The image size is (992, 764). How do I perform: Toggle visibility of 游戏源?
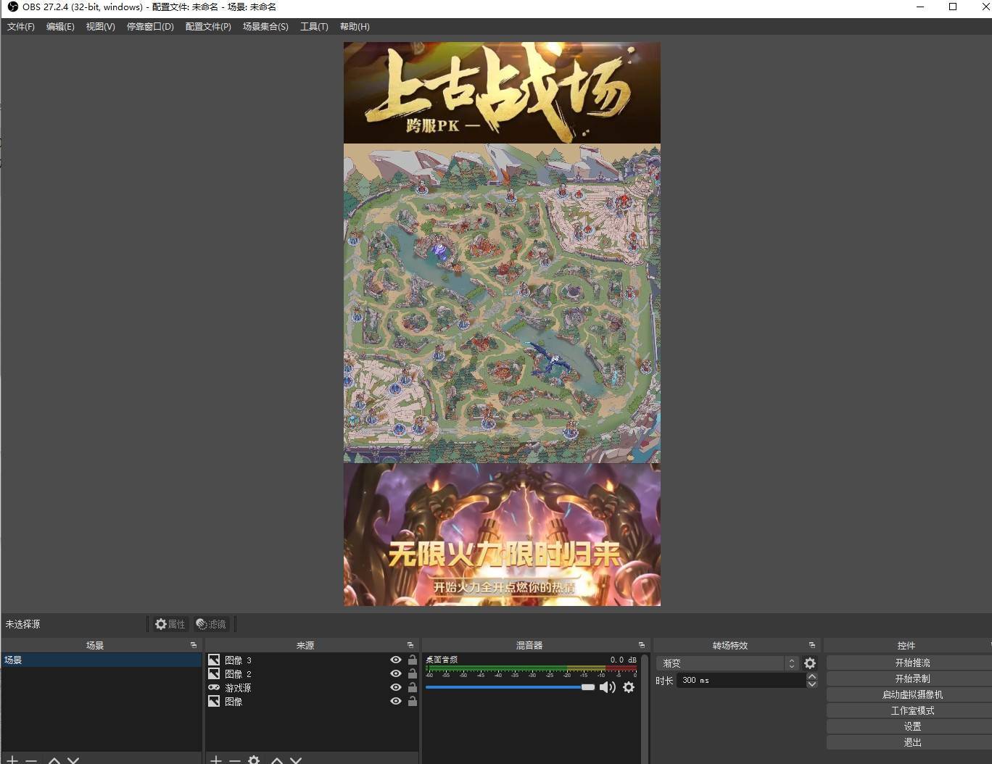click(x=396, y=687)
